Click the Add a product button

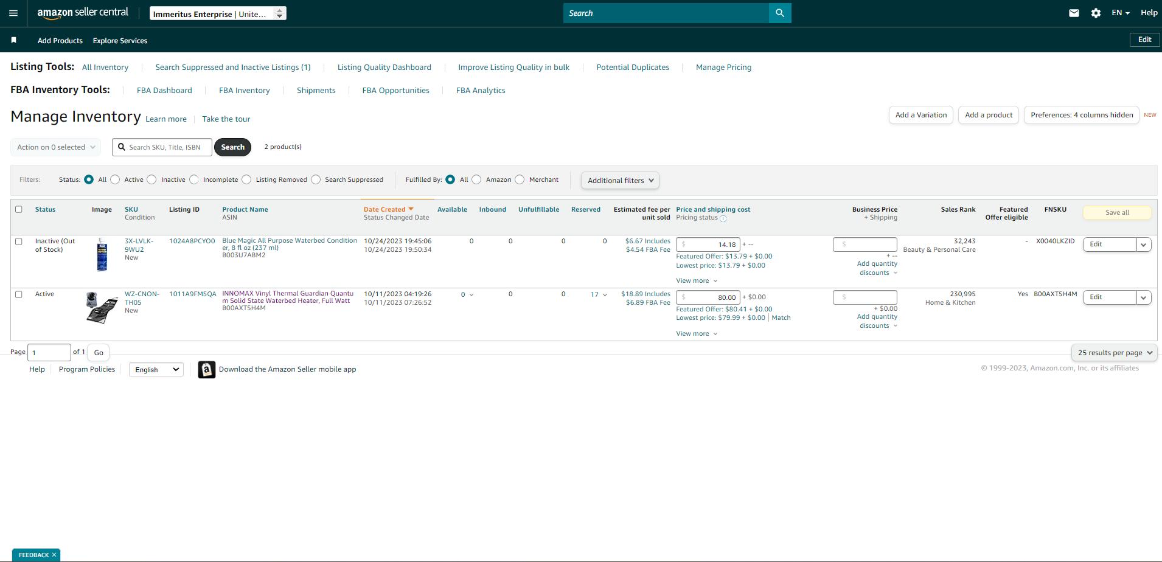click(x=989, y=115)
